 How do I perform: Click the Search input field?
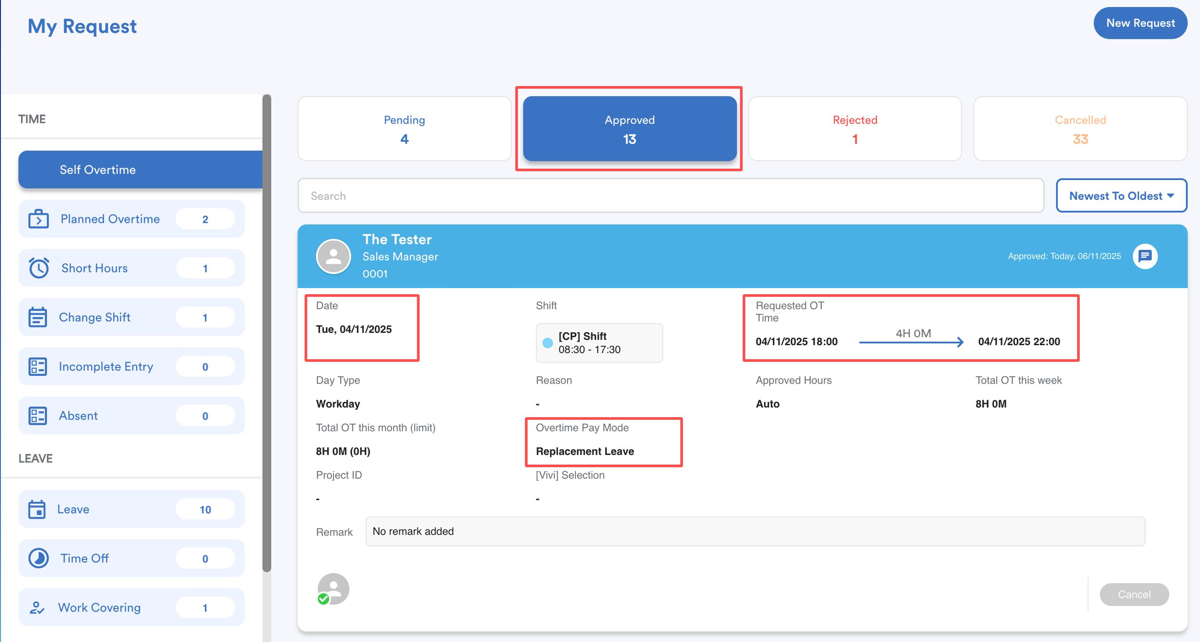(670, 196)
